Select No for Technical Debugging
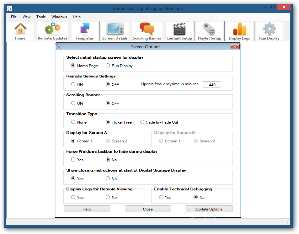Screen dimensions: 299x234 [x=199, y=197]
